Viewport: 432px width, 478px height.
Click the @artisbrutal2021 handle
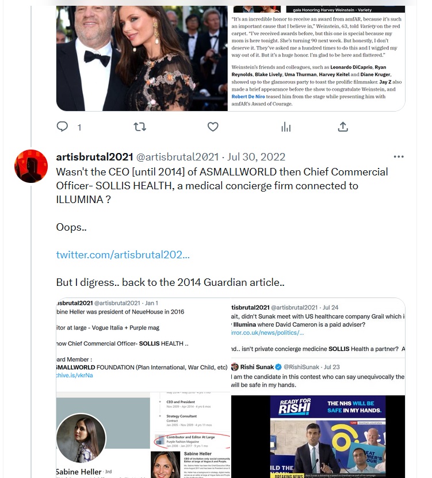click(x=177, y=156)
